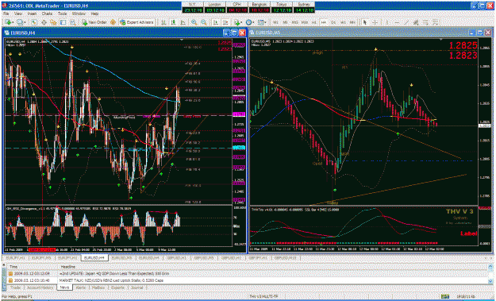Open the Periods clock icon

(x=249, y=22)
